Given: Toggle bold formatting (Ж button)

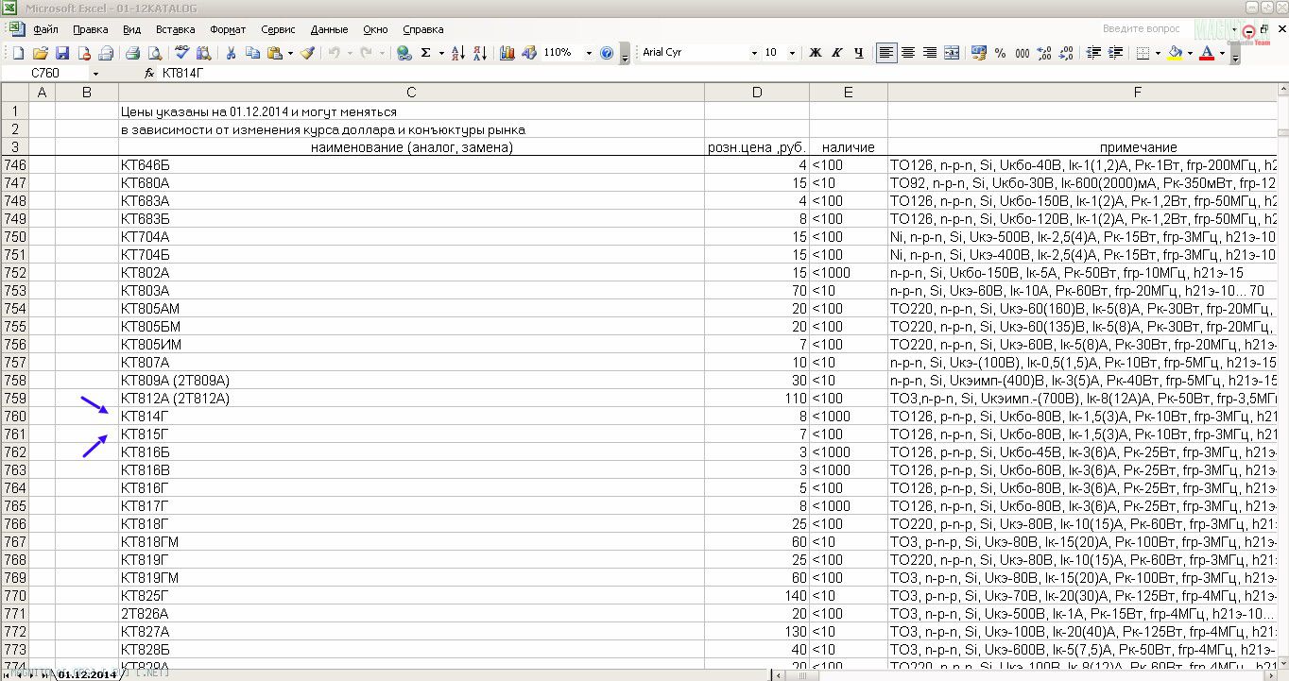Looking at the screenshot, I should [x=815, y=53].
